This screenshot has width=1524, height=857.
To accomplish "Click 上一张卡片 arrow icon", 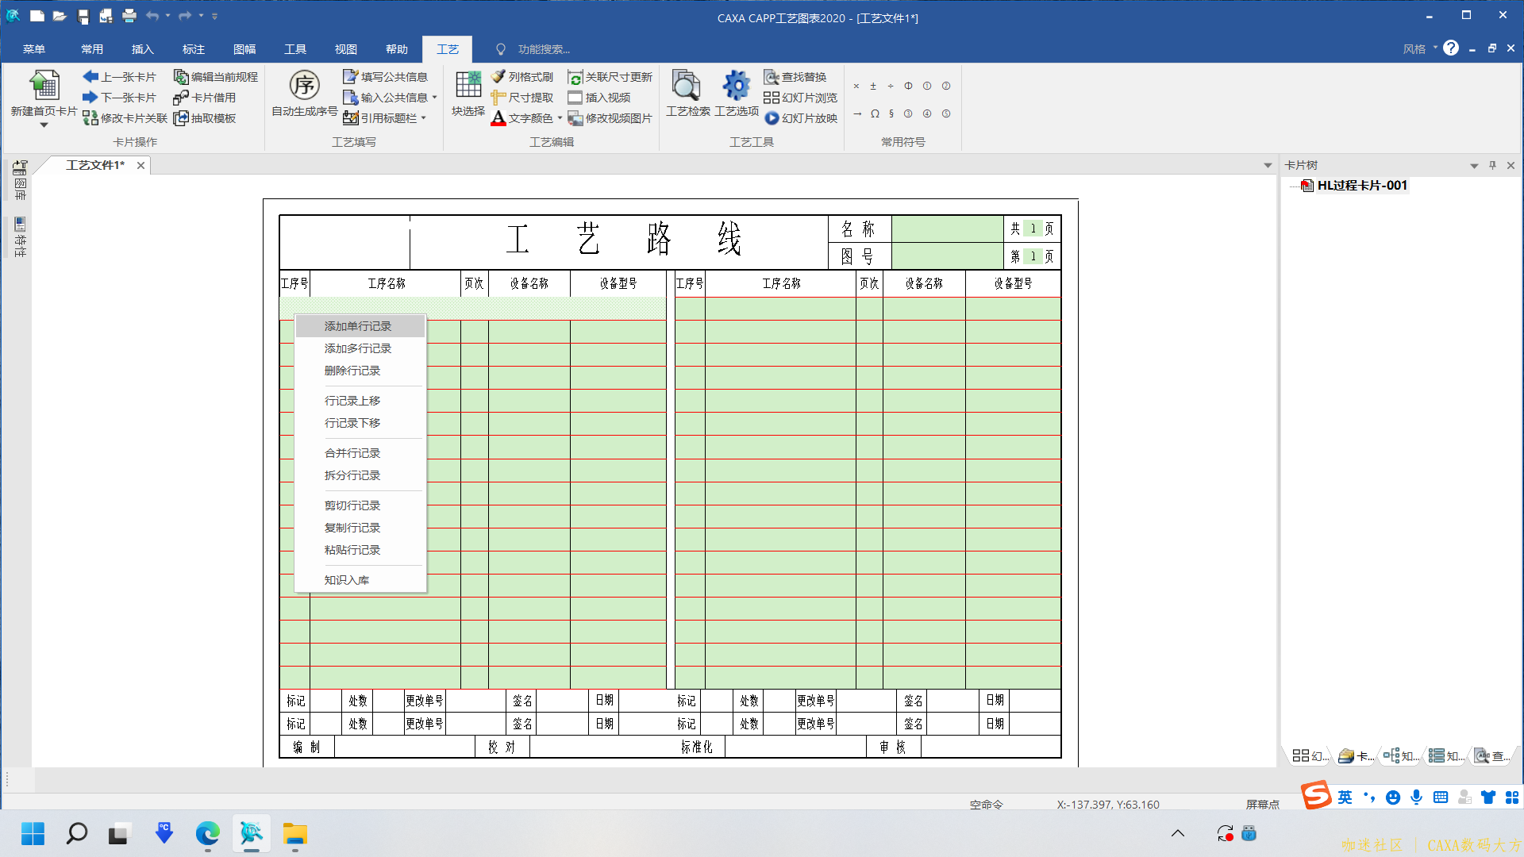I will tap(90, 77).
